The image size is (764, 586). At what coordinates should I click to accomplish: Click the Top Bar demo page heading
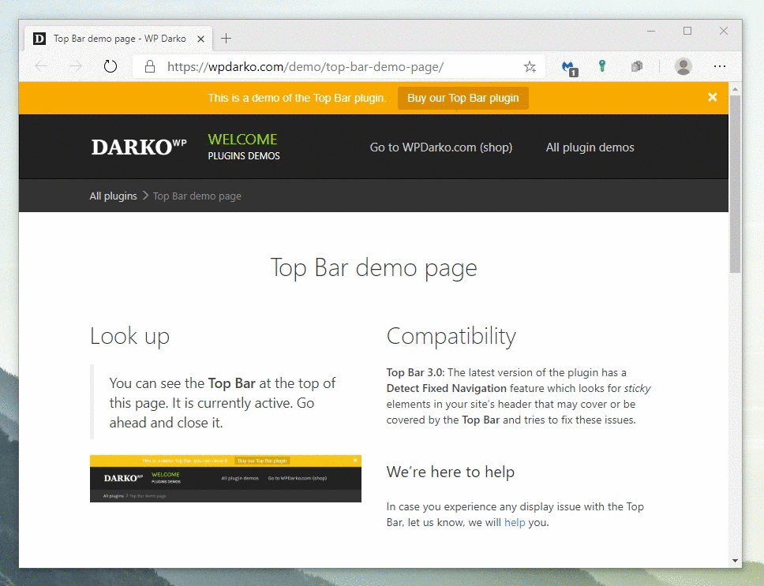pyautogui.click(x=374, y=267)
